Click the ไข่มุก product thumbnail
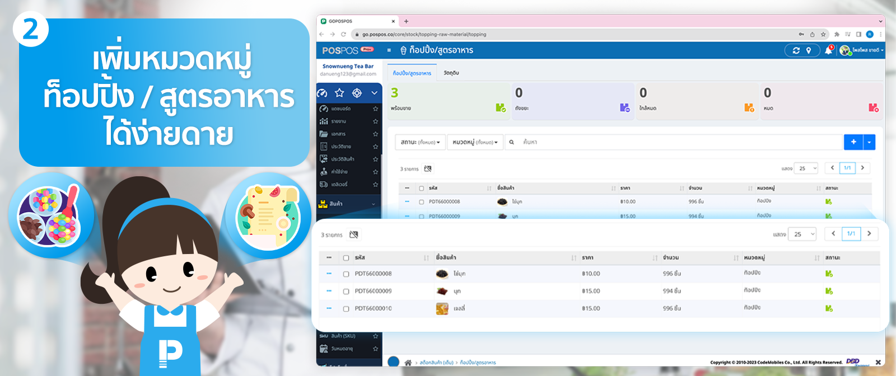Screen dimensions: 896x376 (x=442, y=274)
